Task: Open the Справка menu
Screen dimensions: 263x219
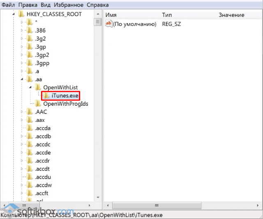Action: (98, 5)
